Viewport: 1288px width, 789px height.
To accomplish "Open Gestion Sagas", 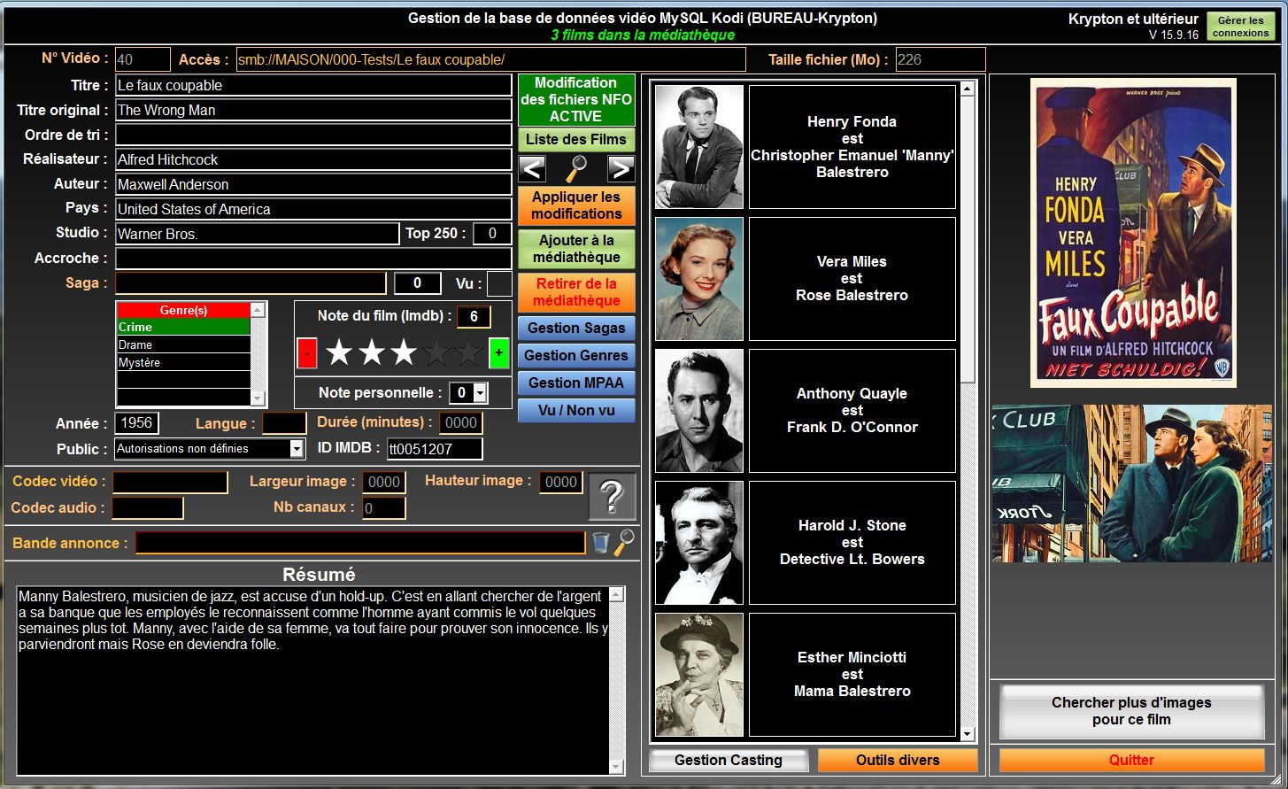I will [x=576, y=328].
